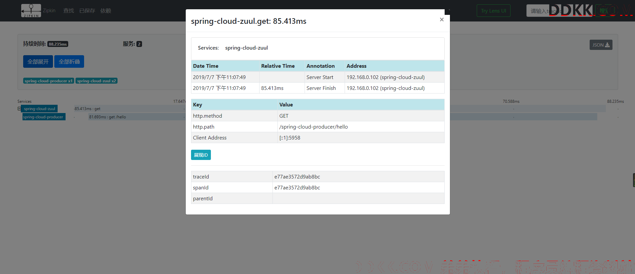Open the 查找 navigation tab

(x=69, y=11)
